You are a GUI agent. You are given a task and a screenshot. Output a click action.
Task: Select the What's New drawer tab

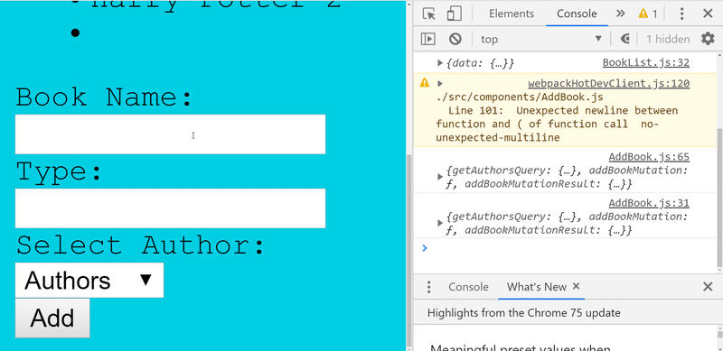pos(536,287)
